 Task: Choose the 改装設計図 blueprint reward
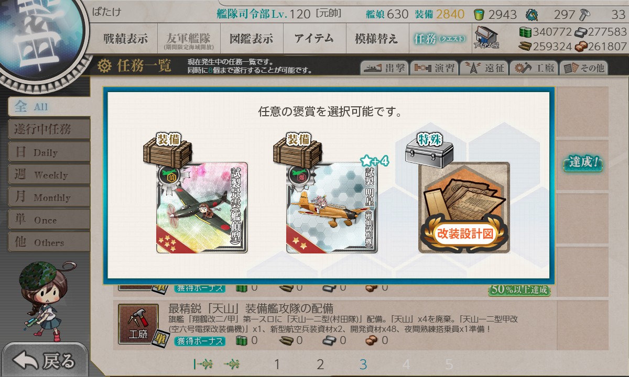point(464,208)
